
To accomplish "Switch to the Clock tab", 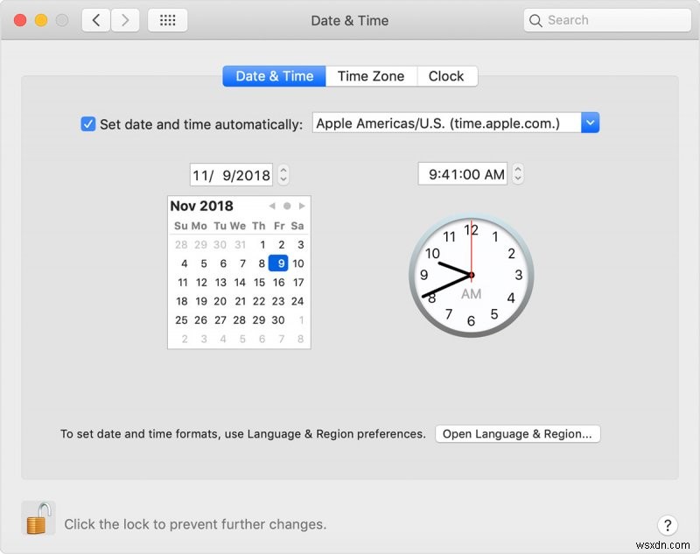I will 446,76.
